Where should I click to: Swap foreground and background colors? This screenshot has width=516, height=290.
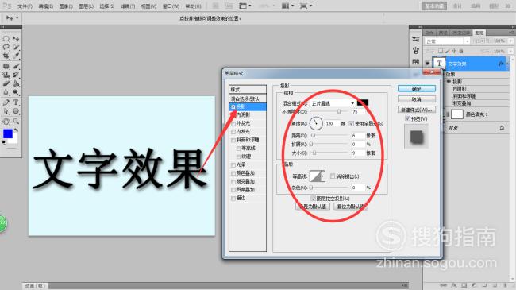coord(16,130)
